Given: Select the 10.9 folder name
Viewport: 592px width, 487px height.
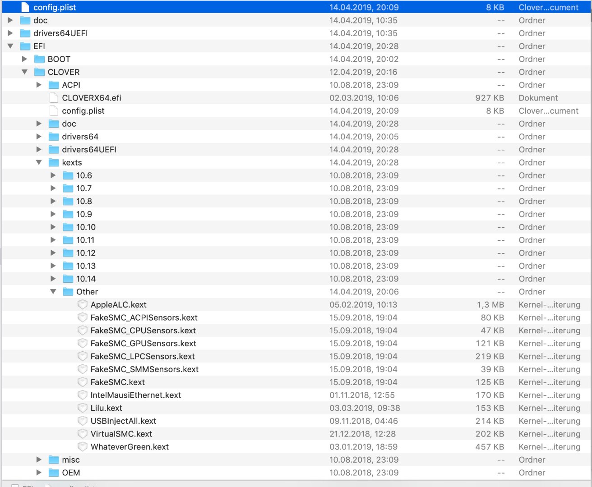Looking at the screenshot, I should click(84, 214).
